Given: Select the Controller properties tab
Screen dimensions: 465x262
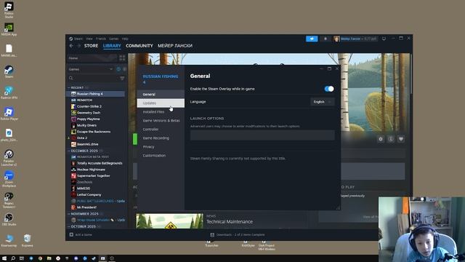Looking at the screenshot, I should pyautogui.click(x=161, y=130).
